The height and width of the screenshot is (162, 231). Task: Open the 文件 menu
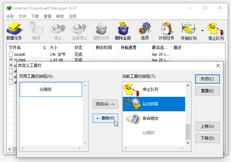coord(22,16)
